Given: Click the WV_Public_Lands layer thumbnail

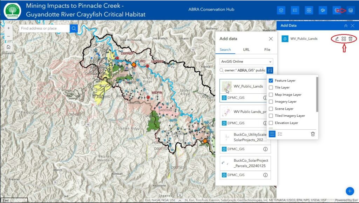Looking at the screenshot, I should (x=226, y=86).
